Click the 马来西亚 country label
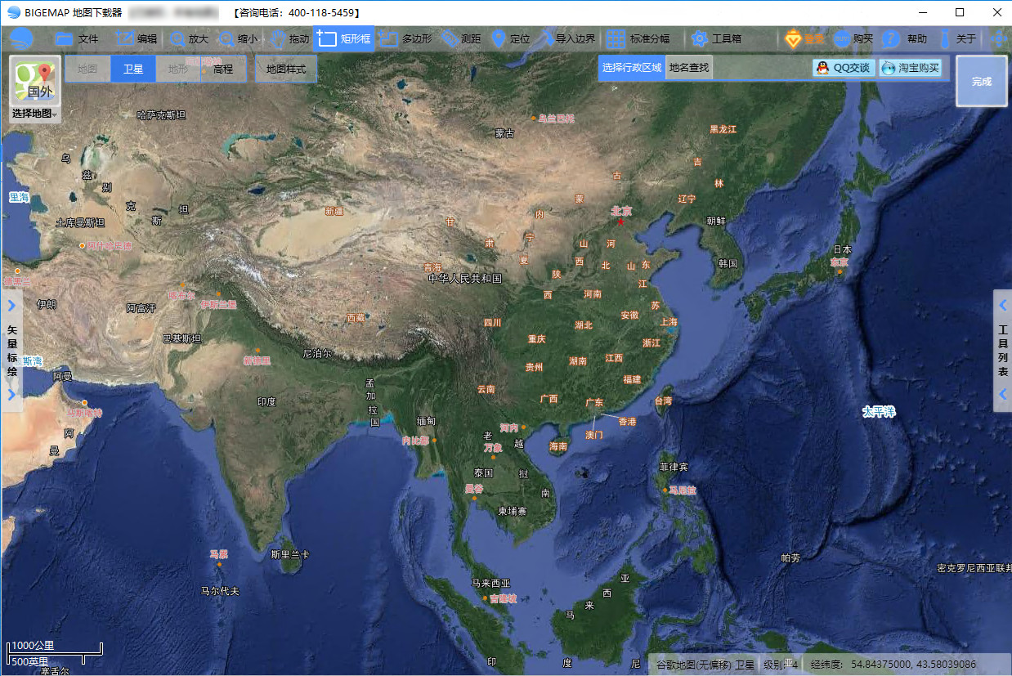 [x=490, y=584]
